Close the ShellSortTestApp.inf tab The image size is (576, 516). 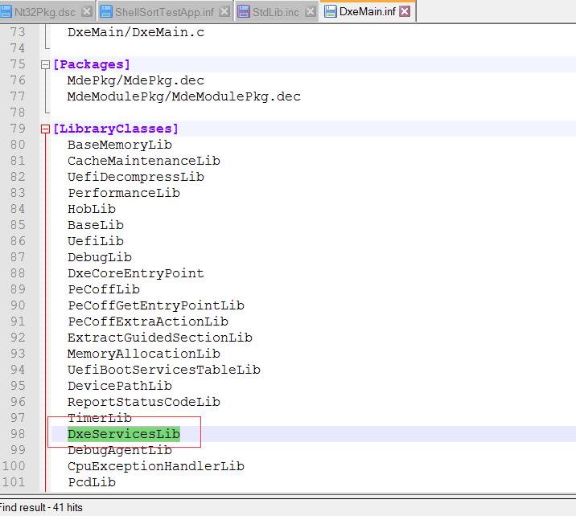(x=224, y=12)
